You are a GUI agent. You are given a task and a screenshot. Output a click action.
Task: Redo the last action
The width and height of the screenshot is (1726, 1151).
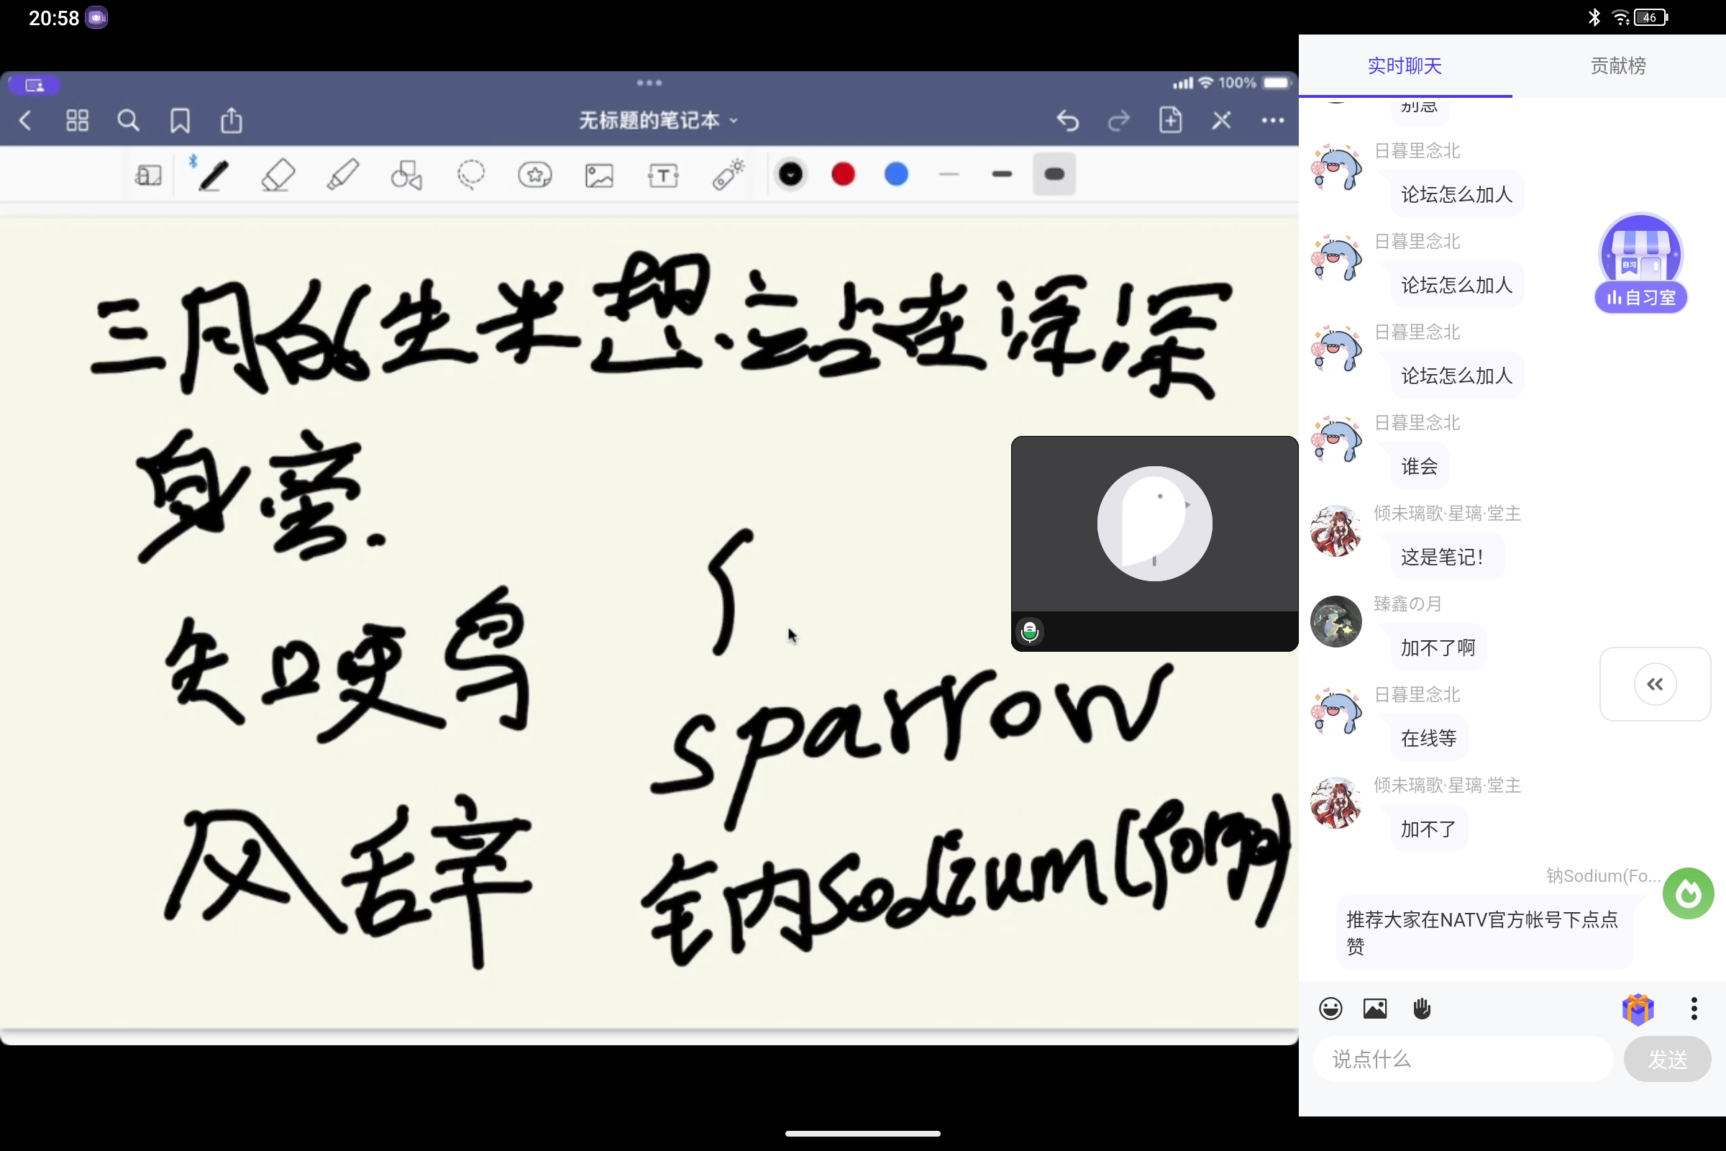pyautogui.click(x=1118, y=120)
